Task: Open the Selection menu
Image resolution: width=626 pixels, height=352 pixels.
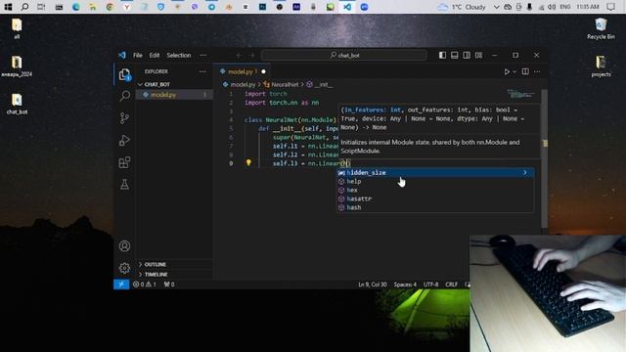Action: coord(179,55)
